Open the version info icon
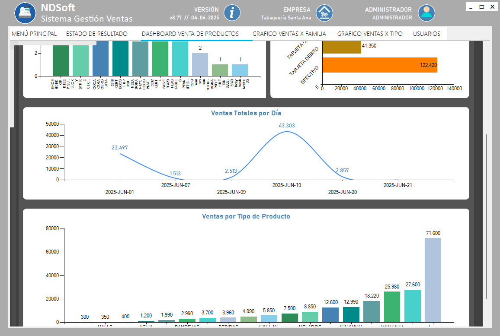500x336 pixels. click(x=232, y=13)
